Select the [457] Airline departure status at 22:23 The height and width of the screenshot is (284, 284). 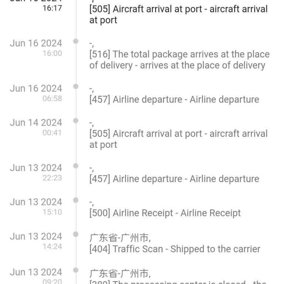click(x=174, y=179)
